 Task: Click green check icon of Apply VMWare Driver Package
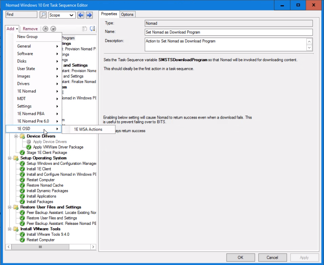29,147
